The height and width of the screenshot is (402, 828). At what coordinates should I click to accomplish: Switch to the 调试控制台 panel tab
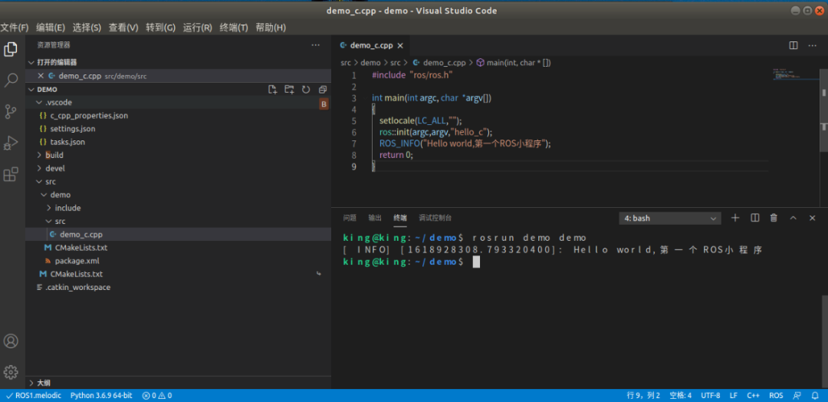(435, 218)
